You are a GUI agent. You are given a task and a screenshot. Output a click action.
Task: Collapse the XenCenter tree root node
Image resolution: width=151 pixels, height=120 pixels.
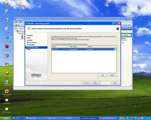coord(15,31)
